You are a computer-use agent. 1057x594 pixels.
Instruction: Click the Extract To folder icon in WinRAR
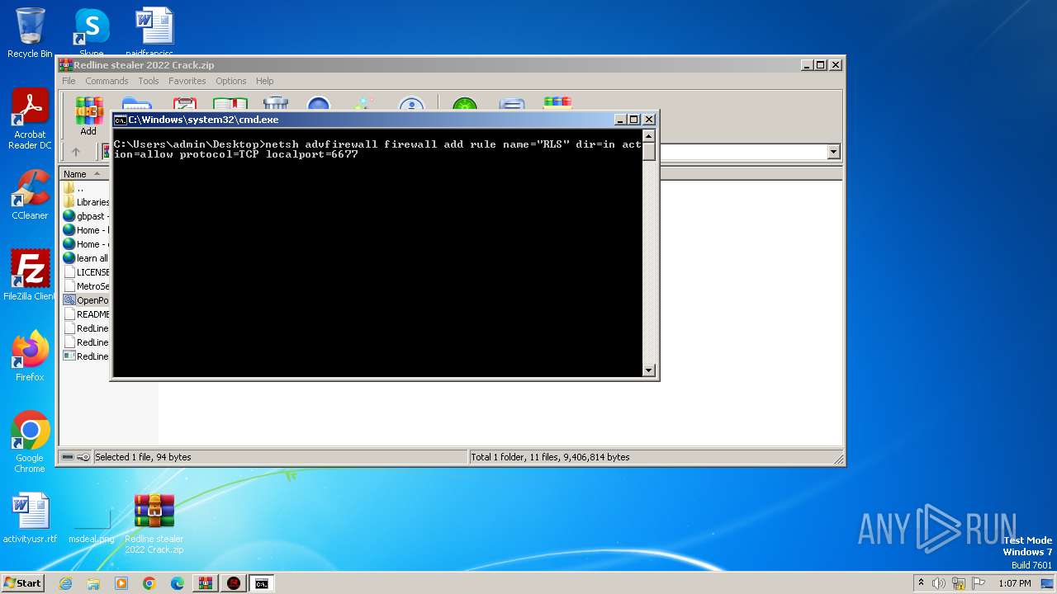[x=136, y=103]
